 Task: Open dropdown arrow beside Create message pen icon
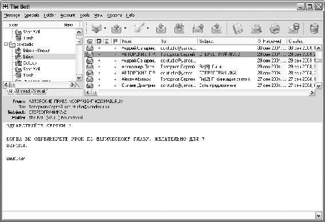148,28
